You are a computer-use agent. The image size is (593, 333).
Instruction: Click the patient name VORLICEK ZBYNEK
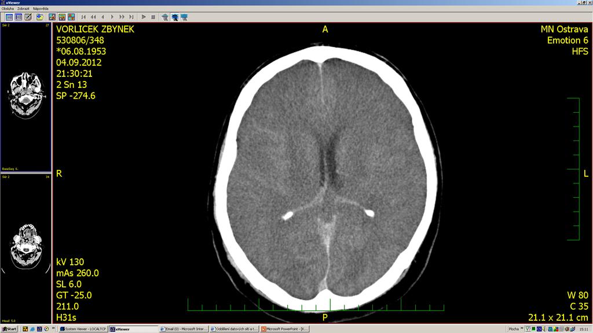coord(95,29)
